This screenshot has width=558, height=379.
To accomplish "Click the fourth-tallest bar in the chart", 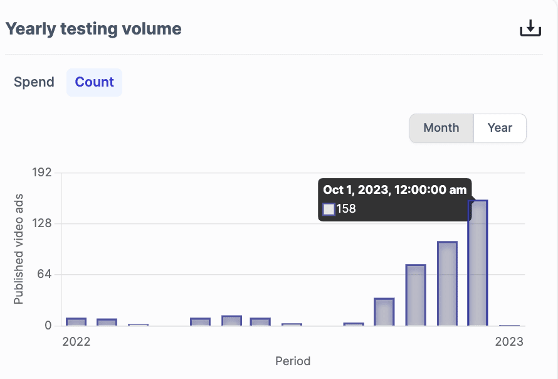I will [x=384, y=312].
